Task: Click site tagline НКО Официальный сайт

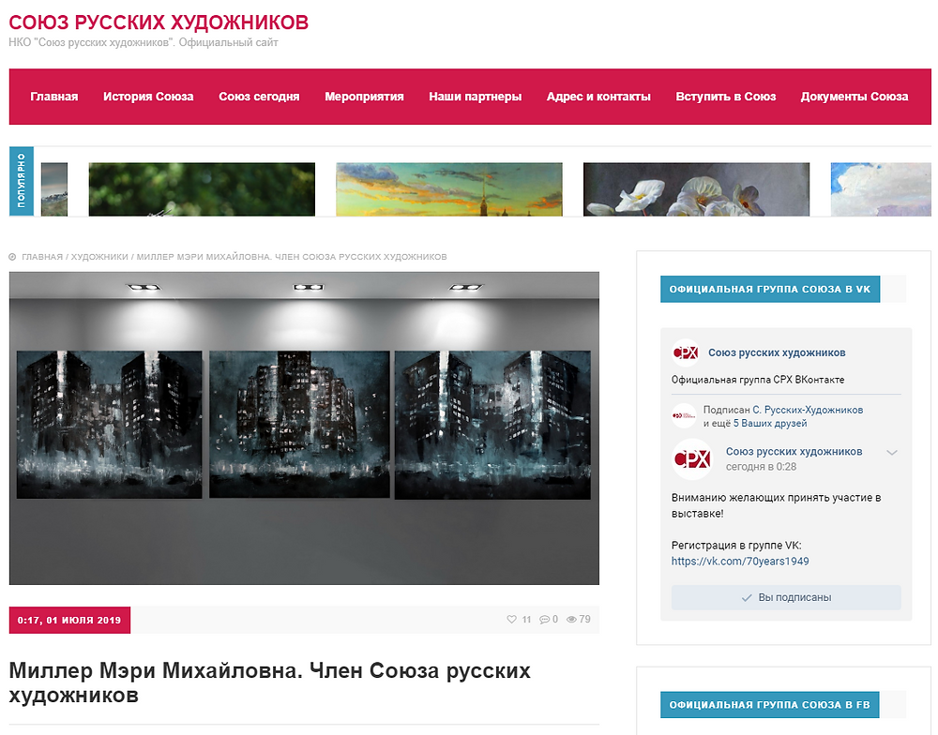Action: click(x=143, y=42)
